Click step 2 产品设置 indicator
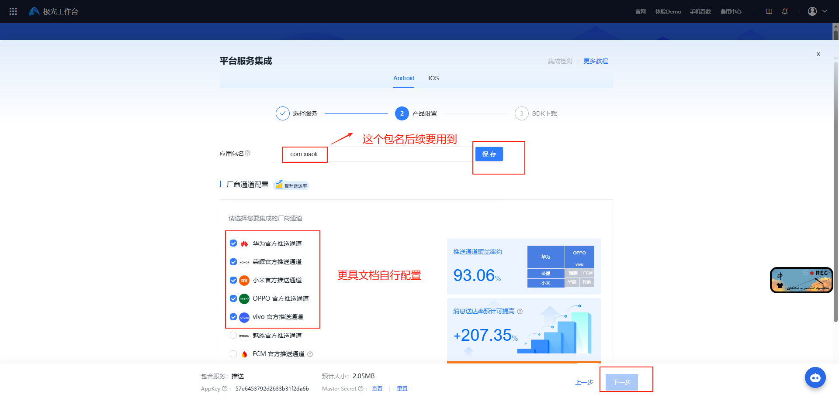Viewport: 839px width, 401px height. (x=402, y=113)
